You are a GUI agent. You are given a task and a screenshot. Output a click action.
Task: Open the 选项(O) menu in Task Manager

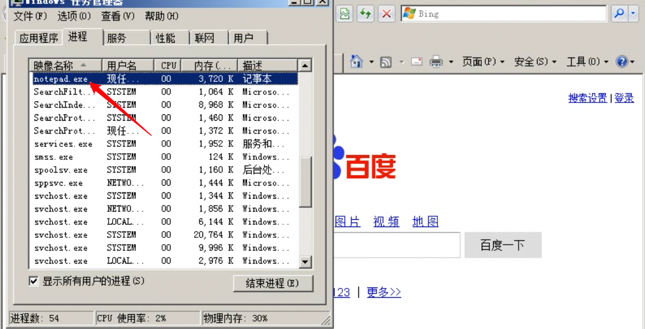click(x=74, y=16)
